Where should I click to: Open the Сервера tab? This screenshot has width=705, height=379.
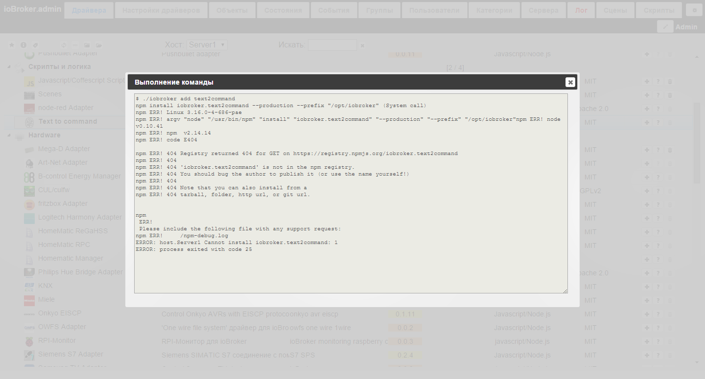[543, 10]
